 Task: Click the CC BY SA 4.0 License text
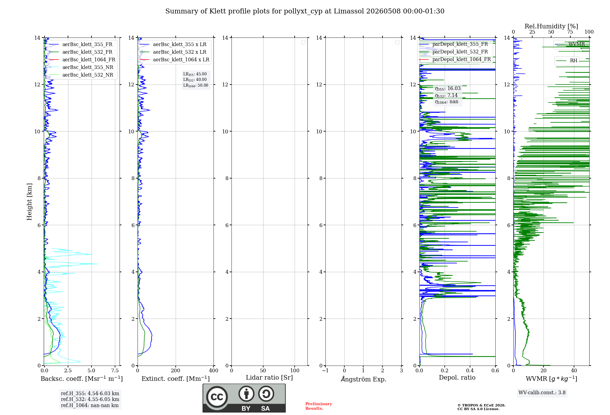click(478, 409)
